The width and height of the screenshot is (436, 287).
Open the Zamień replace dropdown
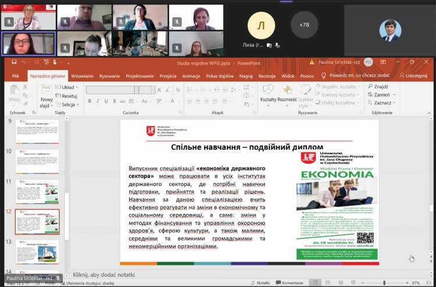(383, 95)
